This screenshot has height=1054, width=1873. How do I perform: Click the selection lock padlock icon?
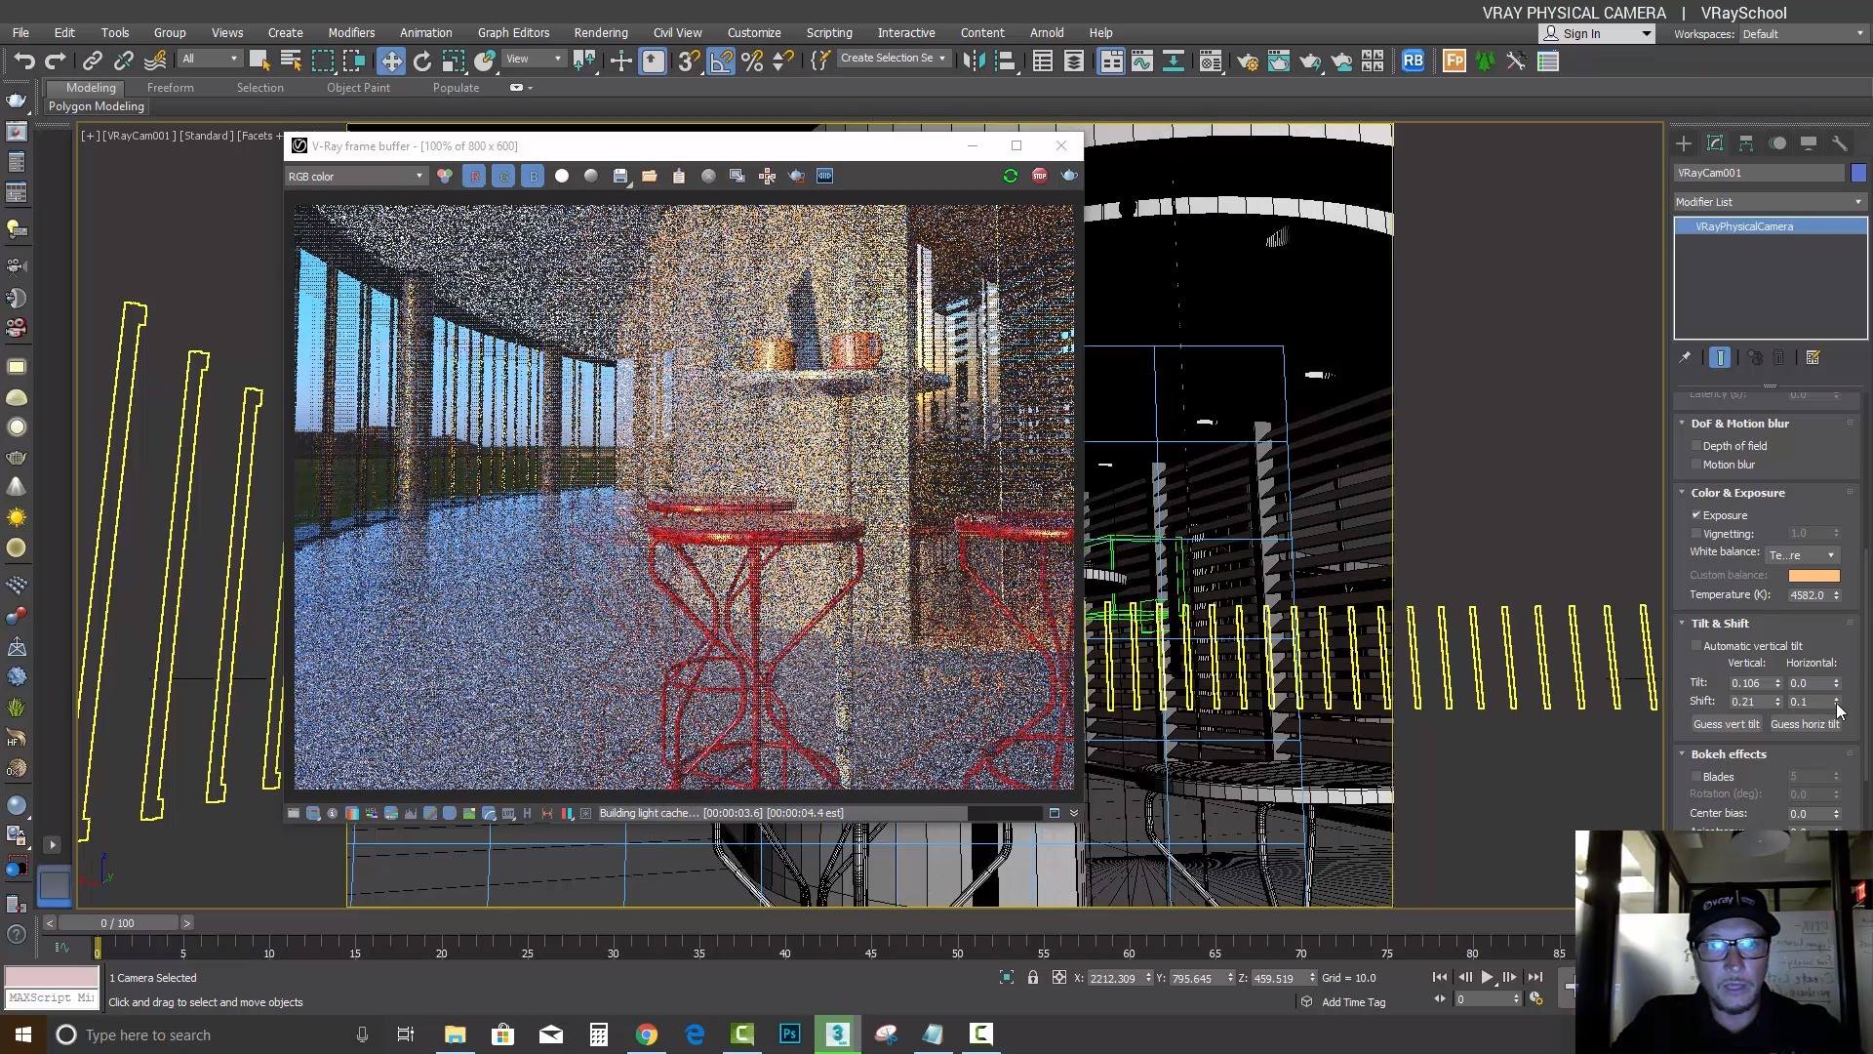pos(1032,977)
